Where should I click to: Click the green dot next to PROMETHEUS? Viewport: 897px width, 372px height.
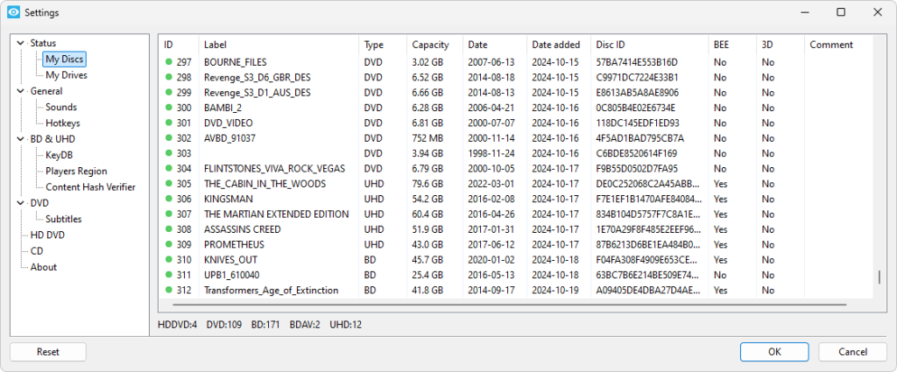coord(169,244)
